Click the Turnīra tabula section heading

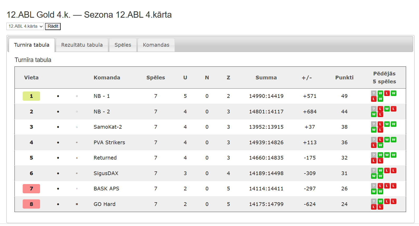pos(33,60)
